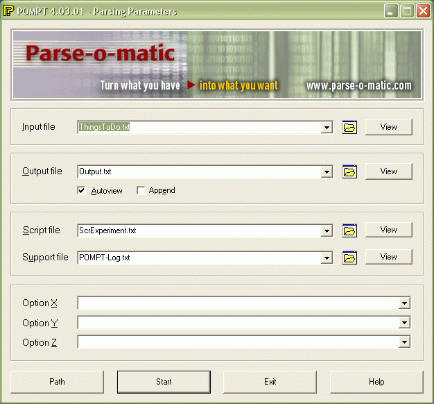Open the Option Y dropdown
This screenshot has height=404, width=434.
[404, 322]
